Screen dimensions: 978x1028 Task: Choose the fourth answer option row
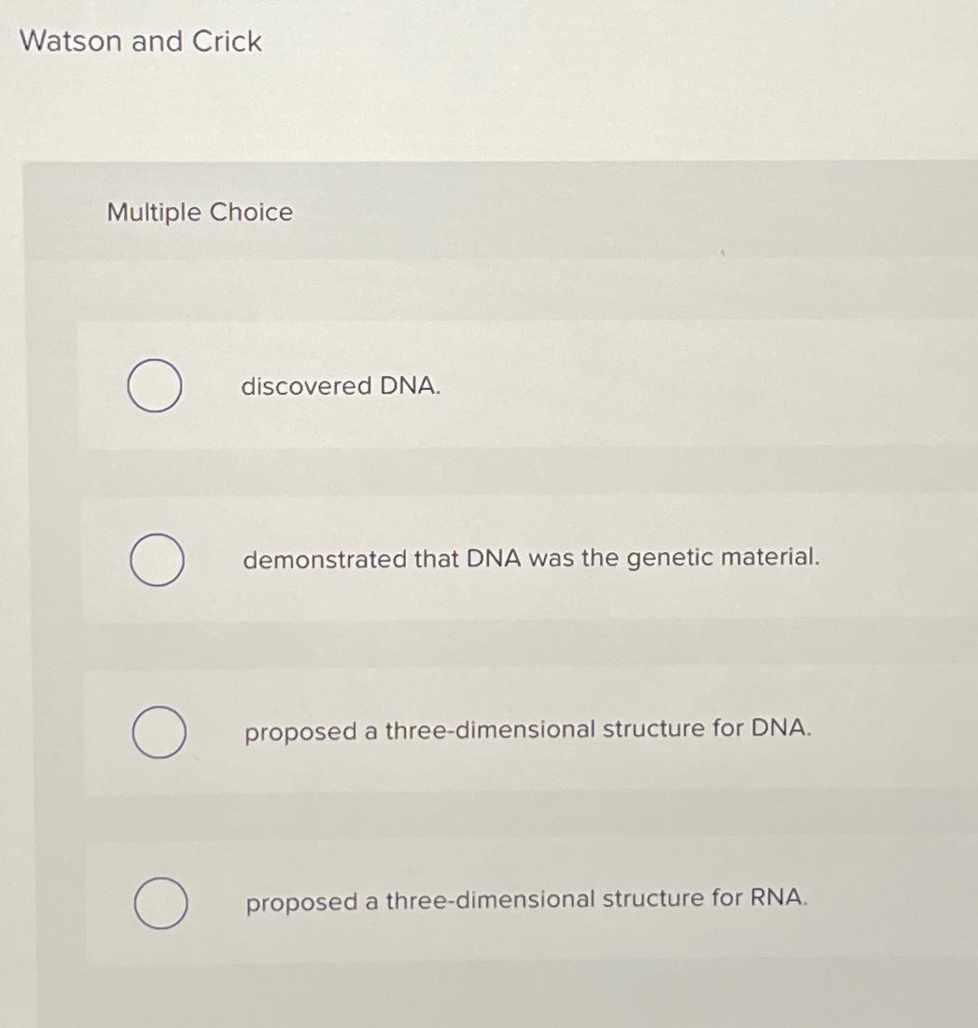[467, 901]
